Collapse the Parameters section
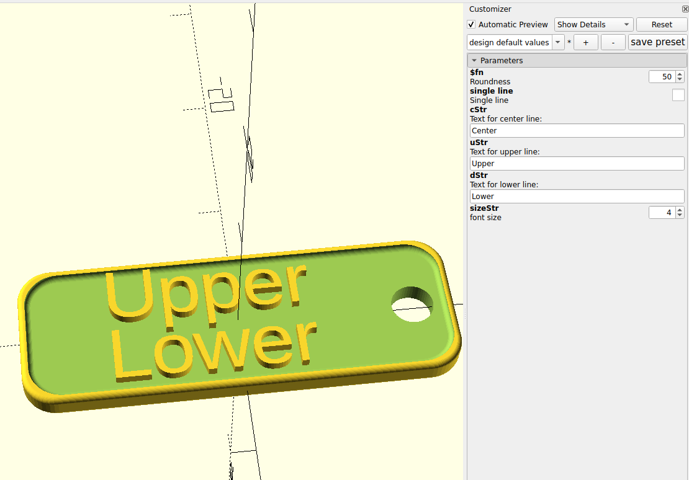The height and width of the screenshot is (480, 689). click(474, 60)
